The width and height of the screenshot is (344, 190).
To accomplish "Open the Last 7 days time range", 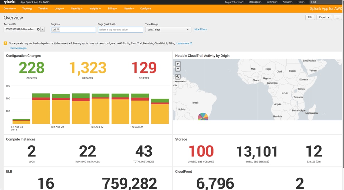I will [x=168, y=30].
